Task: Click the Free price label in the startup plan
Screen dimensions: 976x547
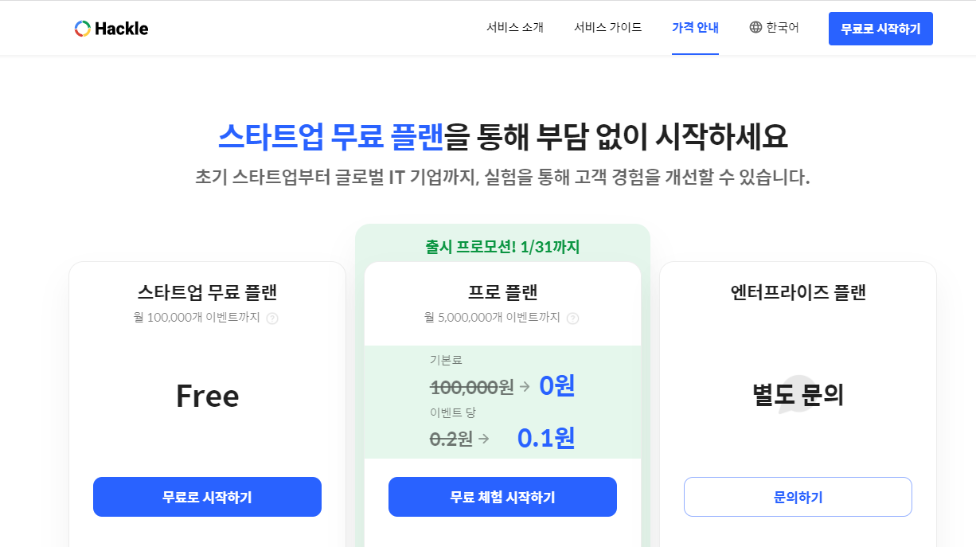Action: point(207,396)
